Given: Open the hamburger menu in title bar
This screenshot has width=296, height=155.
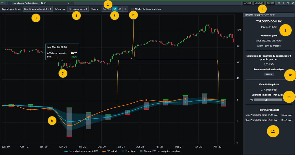Looking at the screenshot, I should (2, 3).
